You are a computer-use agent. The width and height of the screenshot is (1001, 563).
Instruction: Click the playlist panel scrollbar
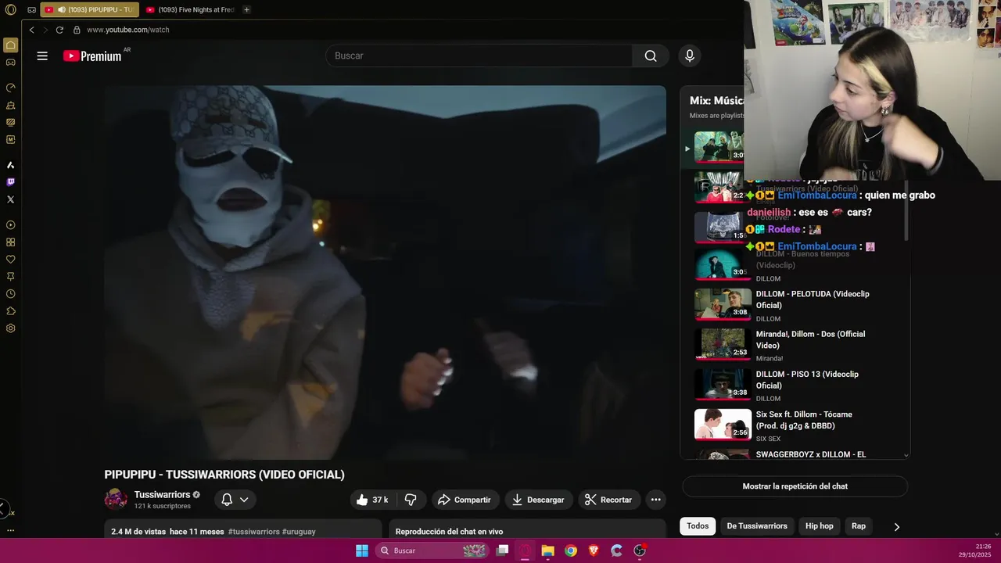point(906,210)
